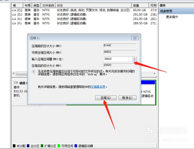Increase shrink amount with up spinner arrow
Screen dimensions: 194x149
coord(134,58)
